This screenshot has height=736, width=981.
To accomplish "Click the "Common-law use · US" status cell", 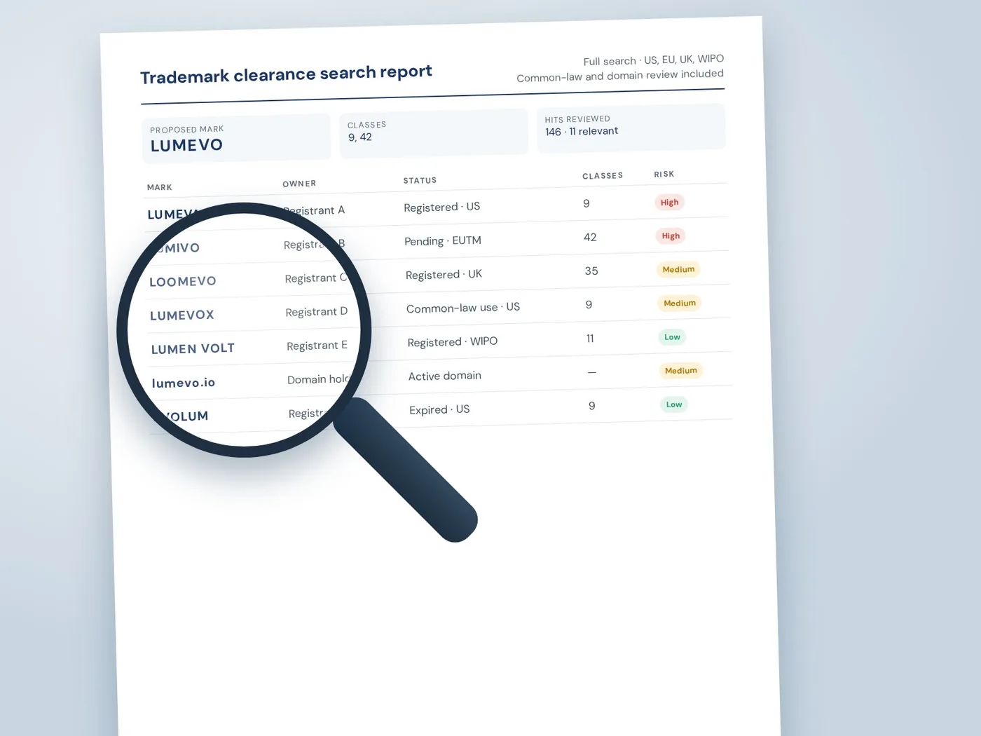I will click(463, 308).
